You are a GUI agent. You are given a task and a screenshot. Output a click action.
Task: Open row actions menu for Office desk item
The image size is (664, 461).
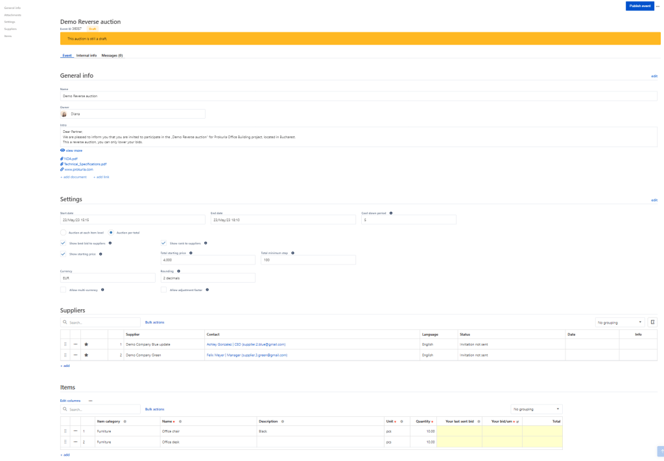coord(75,442)
